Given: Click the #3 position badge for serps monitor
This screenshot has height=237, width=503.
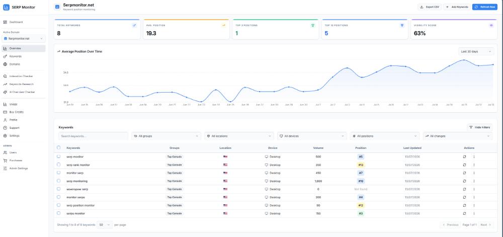Looking at the screenshot, I should click(361, 213).
